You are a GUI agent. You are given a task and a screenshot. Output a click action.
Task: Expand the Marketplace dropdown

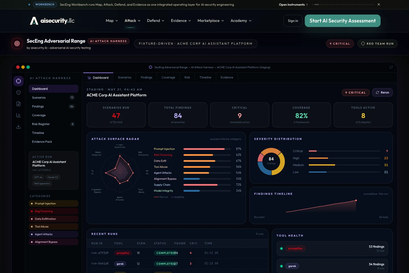pos(211,21)
